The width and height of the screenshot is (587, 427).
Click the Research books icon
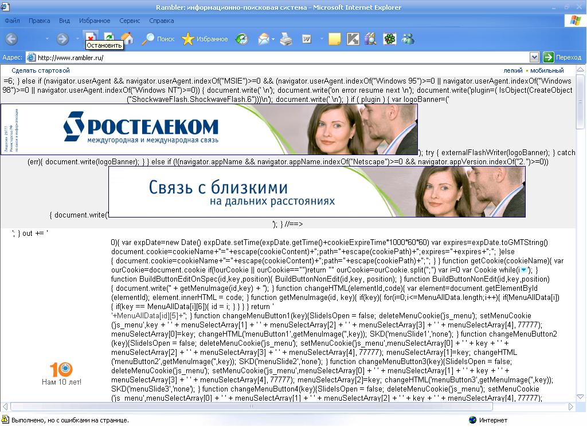(x=371, y=39)
